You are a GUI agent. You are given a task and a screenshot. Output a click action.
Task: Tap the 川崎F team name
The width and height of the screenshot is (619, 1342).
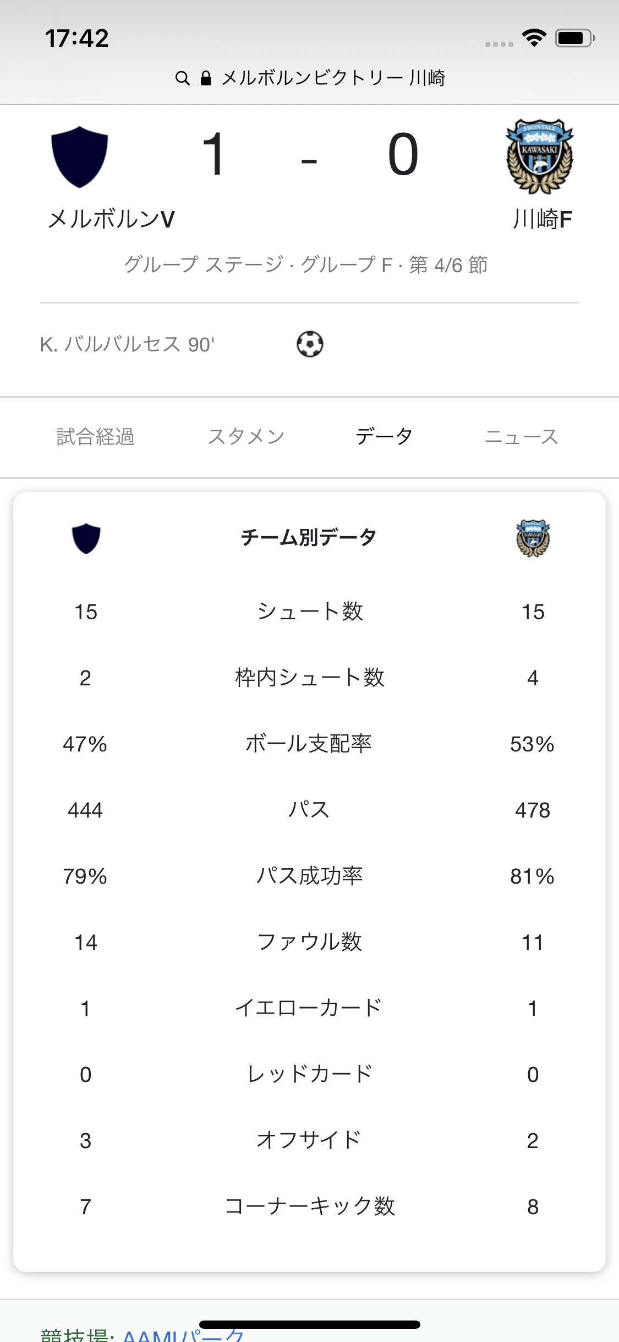coord(542,219)
